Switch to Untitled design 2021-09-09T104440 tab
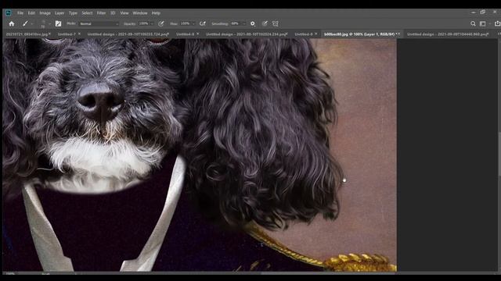The width and height of the screenshot is (501, 281). (447, 34)
